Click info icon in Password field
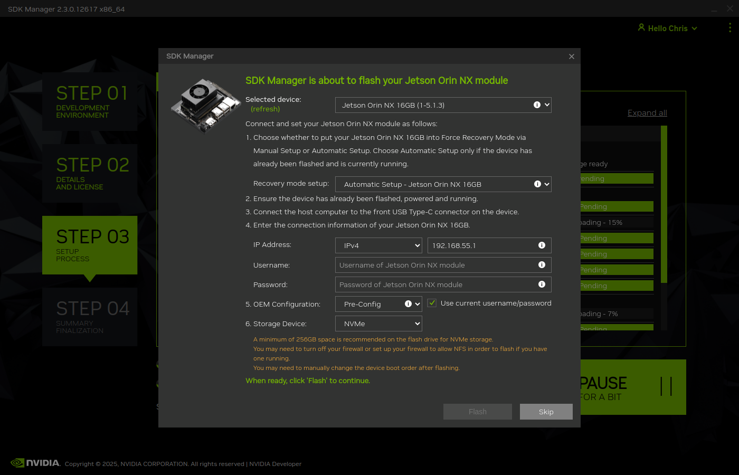 [542, 284]
